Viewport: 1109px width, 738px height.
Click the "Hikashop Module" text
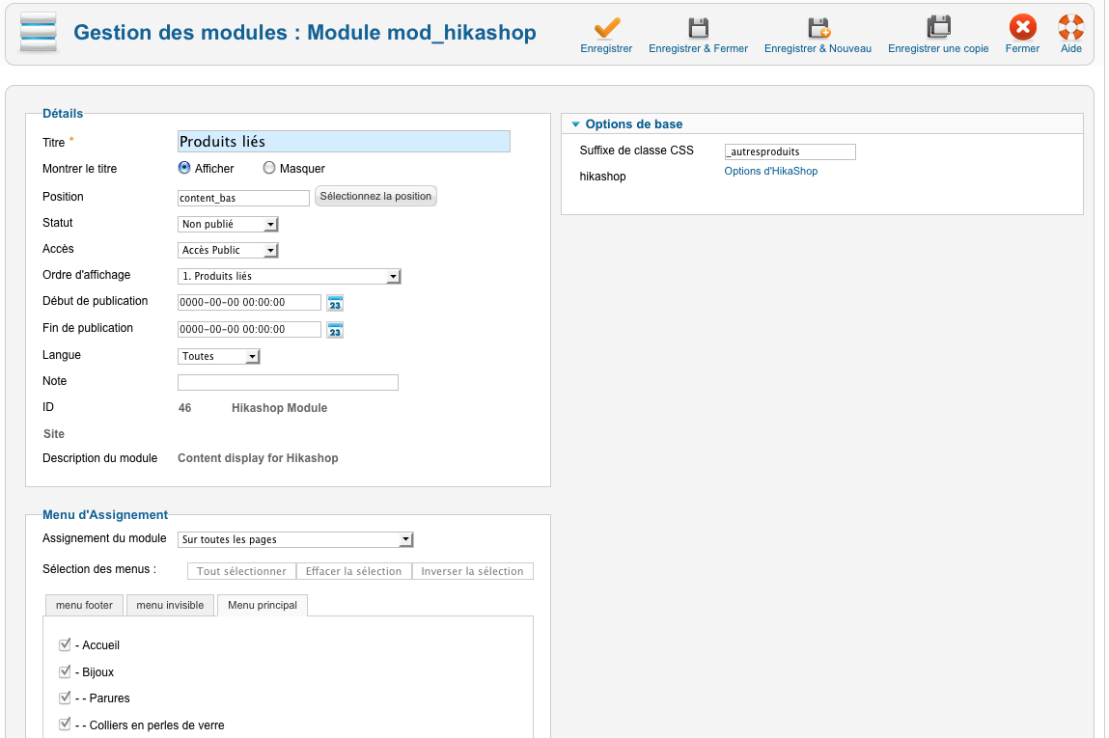tap(279, 408)
